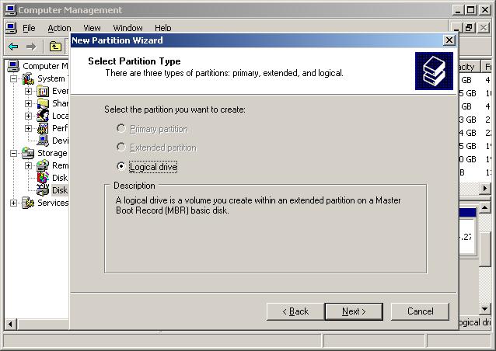Viewport: 496px width, 351px height.
Task: Click the Capacity column header
Action: (x=468, y=67)
